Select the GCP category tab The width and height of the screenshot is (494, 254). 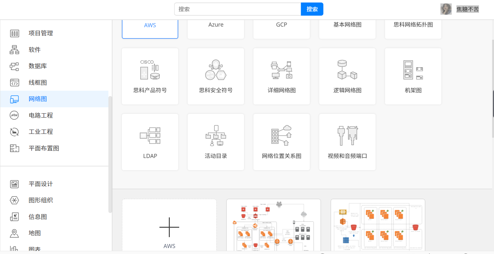point(282,29)
